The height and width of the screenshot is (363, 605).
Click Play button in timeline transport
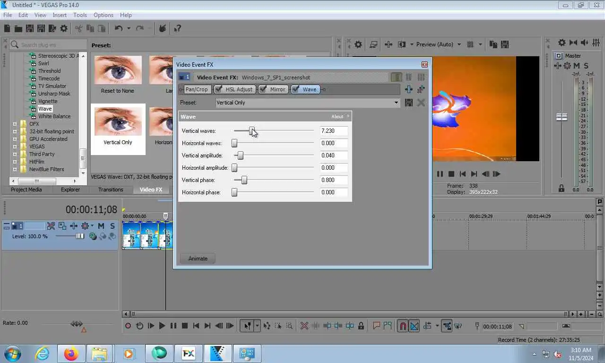(x=162, y=326)
